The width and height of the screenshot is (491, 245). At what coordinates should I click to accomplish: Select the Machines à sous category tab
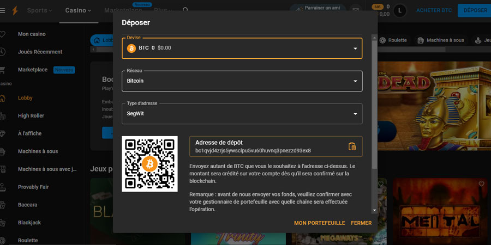[x=441, y=40]
